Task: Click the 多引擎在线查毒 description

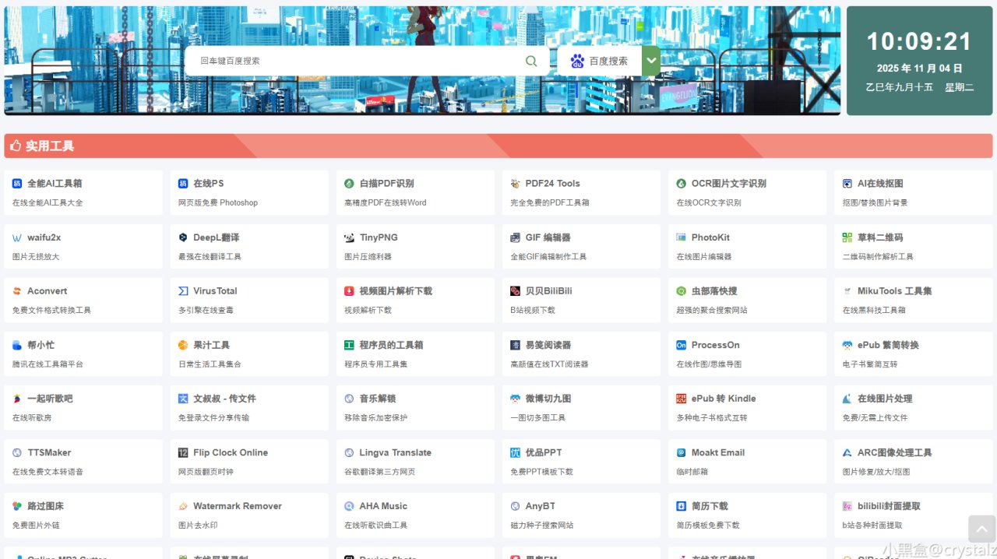Action: [x=206, y=310]
